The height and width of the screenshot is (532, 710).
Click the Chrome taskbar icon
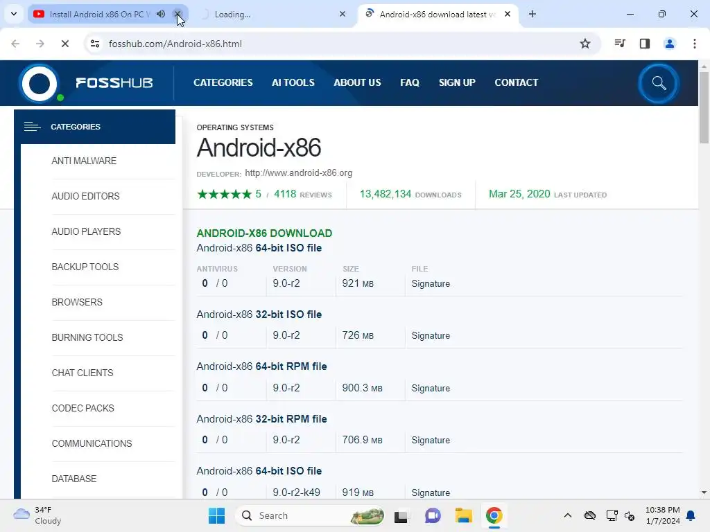(x=494, y=515)
